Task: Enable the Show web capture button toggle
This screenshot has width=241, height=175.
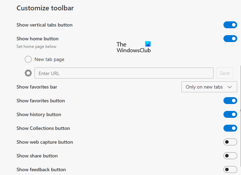Action: pos(230,142)
